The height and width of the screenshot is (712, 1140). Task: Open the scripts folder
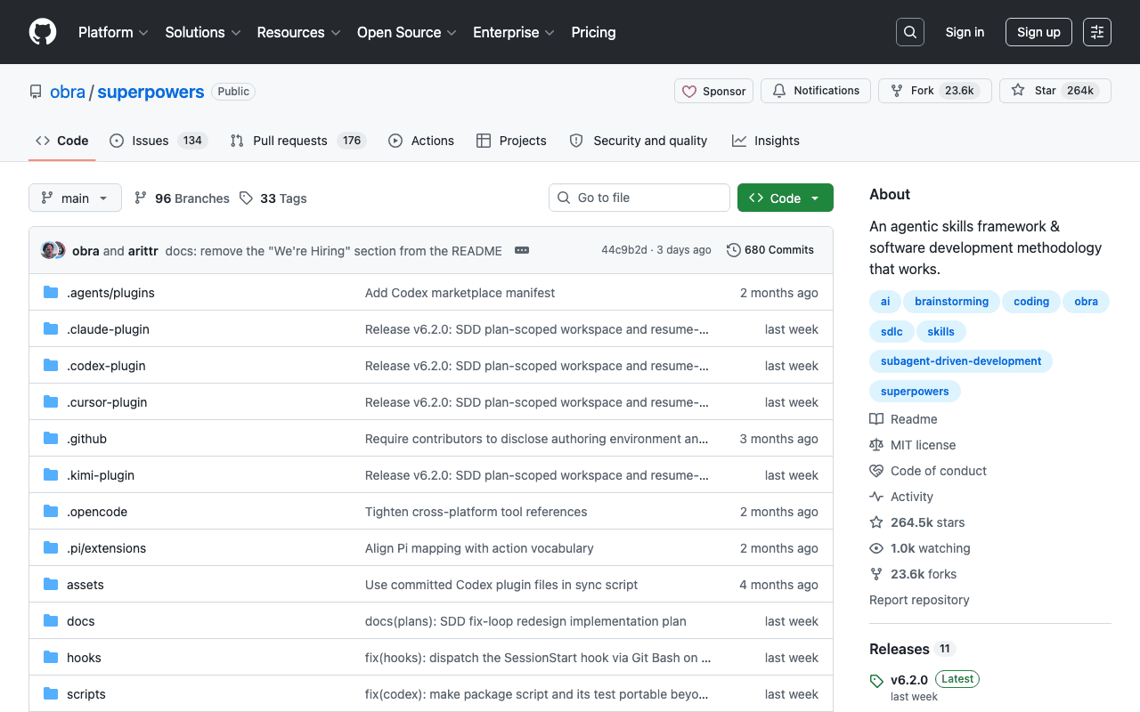tap(86, 694)
